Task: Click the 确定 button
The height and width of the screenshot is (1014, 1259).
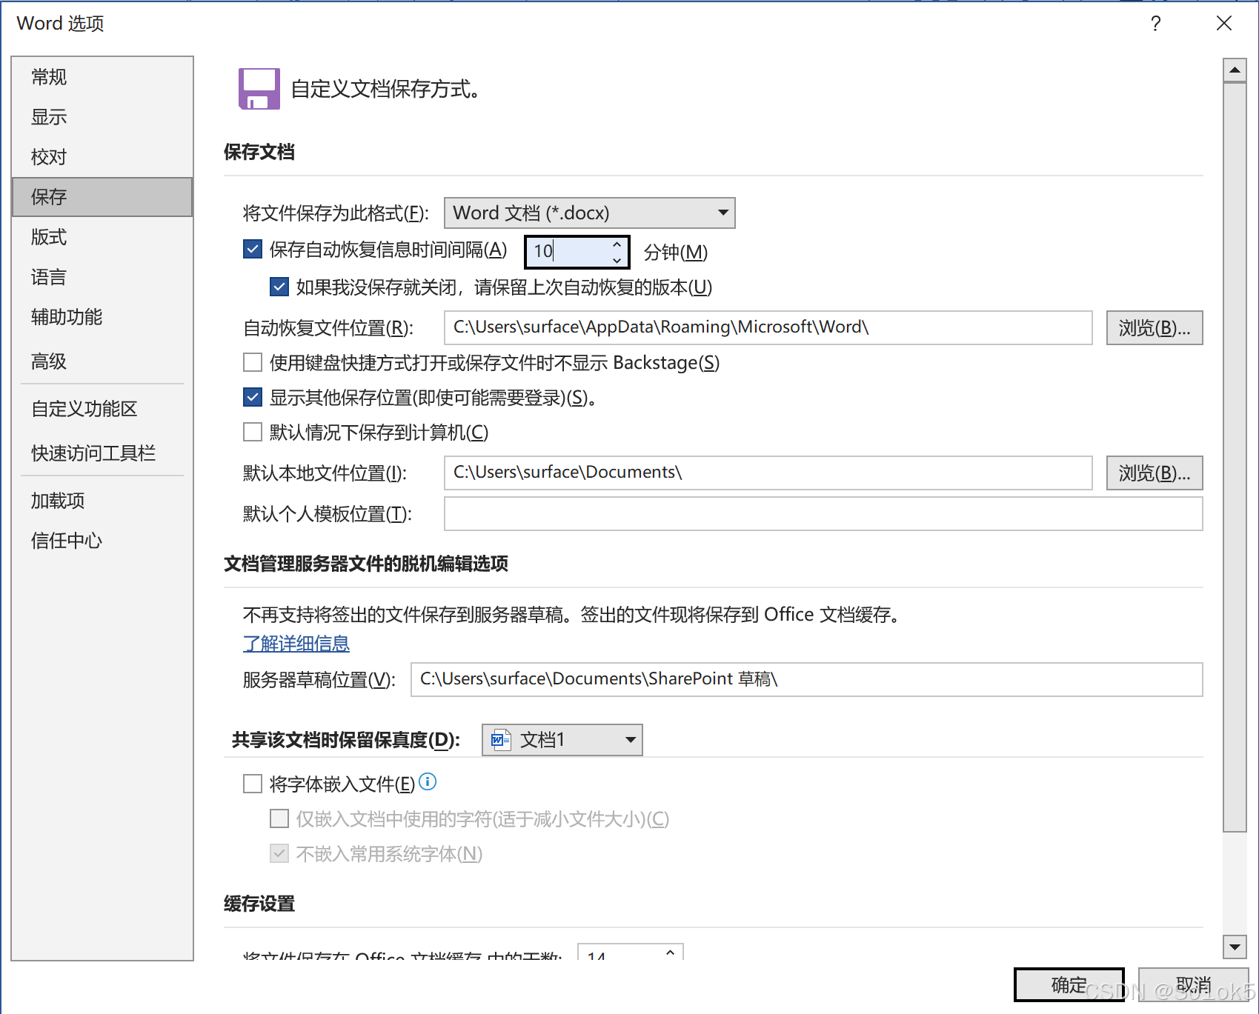Action: pos(1069,984)
